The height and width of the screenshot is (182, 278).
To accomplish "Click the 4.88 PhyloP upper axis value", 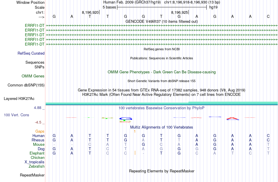I will [x=37, y=108].
